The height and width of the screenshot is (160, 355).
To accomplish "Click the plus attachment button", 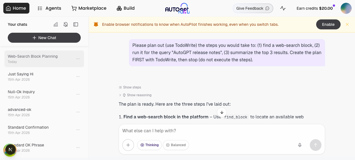I will (x=128, y=145).
